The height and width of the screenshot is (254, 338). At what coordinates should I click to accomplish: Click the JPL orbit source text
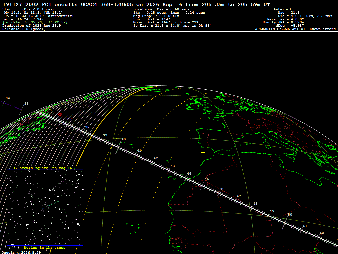(295, 29)
